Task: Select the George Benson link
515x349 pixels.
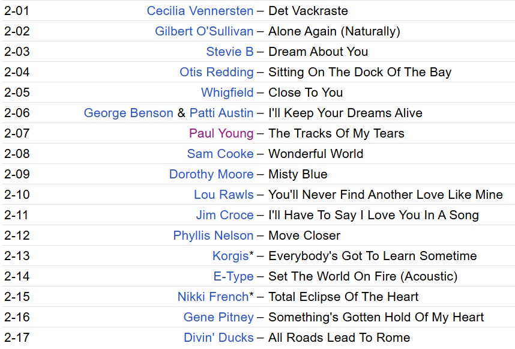Action: (128, 113)
